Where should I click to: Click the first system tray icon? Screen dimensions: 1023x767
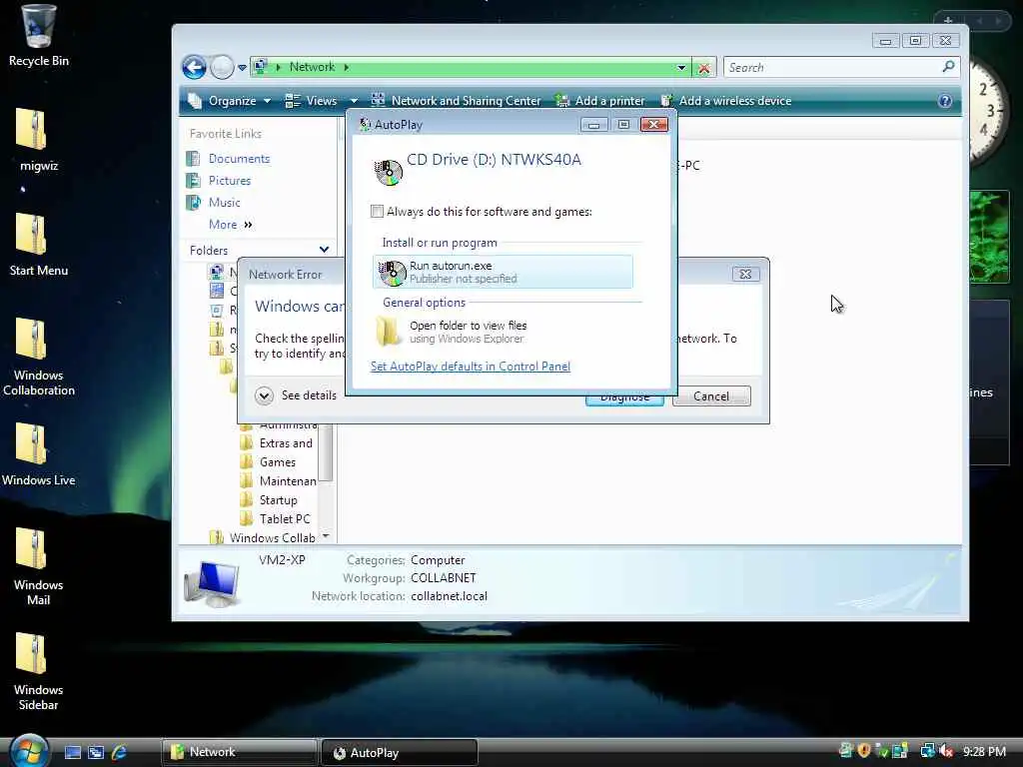pyautogui.click(x=846, y=751)
